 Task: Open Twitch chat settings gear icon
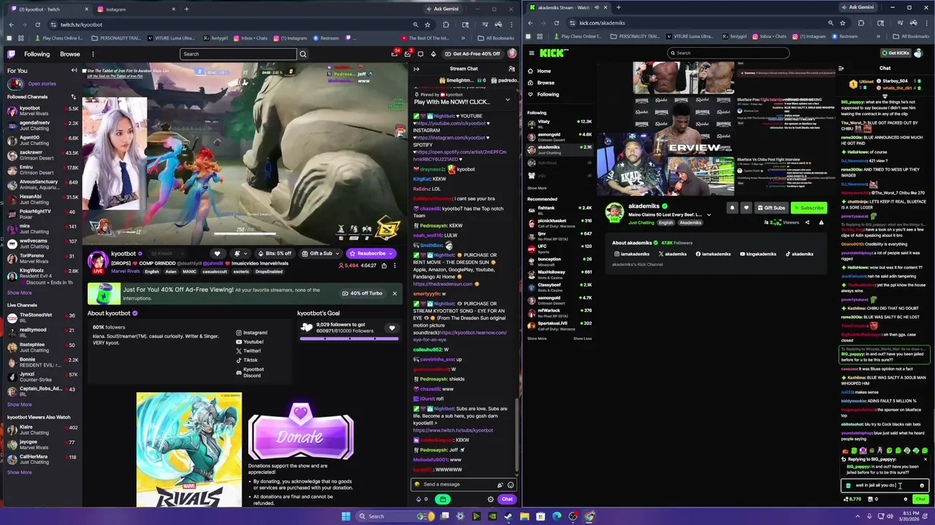pyautogui.click(x=490, y=499)
